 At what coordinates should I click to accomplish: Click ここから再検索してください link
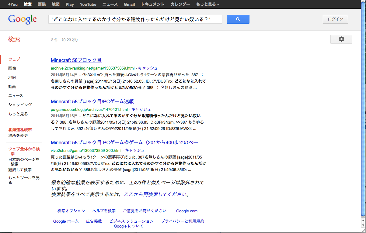pos(155,194)
